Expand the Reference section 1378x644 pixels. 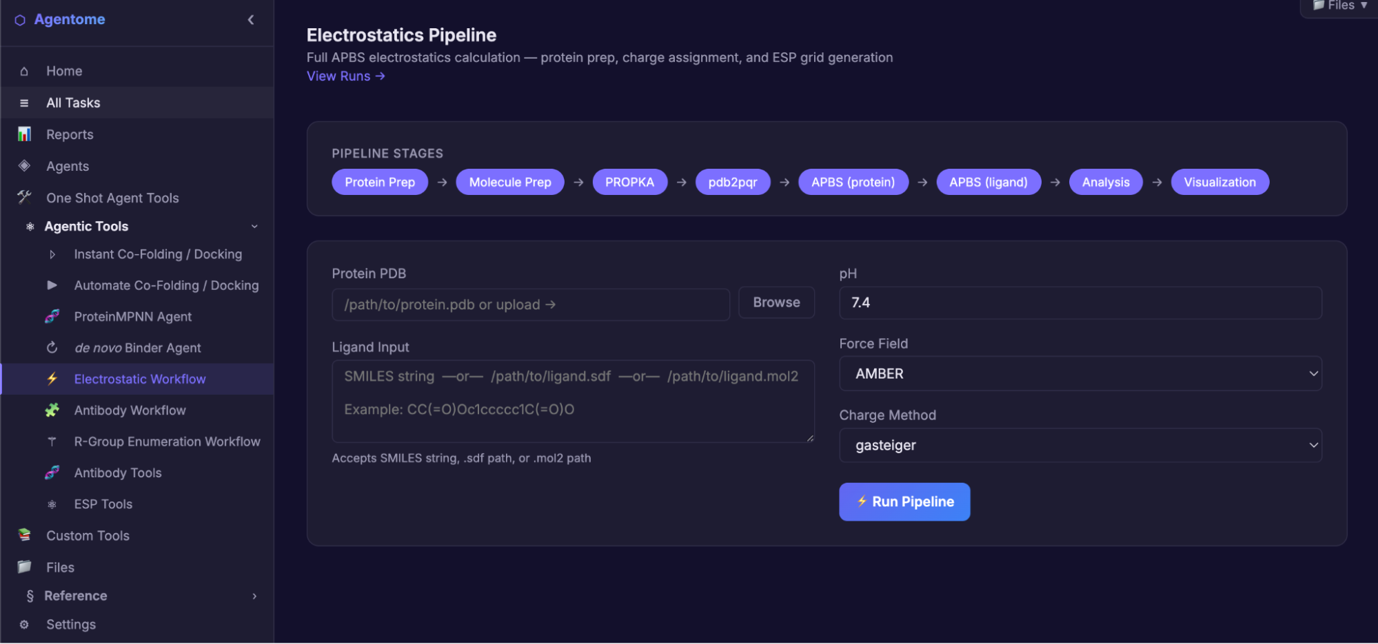point(255,596)
